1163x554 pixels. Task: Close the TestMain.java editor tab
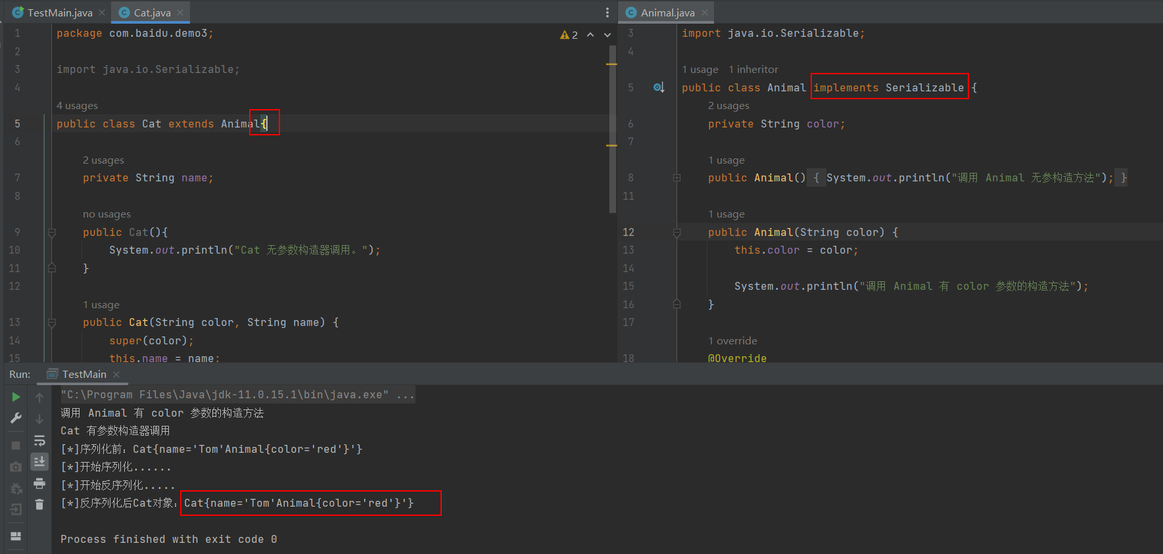coord(102,12)
